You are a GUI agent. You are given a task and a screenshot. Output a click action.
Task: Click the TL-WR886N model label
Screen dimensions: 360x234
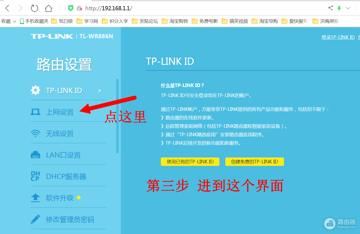coord(96,36)
